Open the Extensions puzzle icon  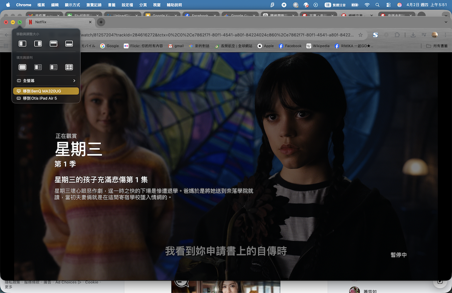tap(397, 35)
